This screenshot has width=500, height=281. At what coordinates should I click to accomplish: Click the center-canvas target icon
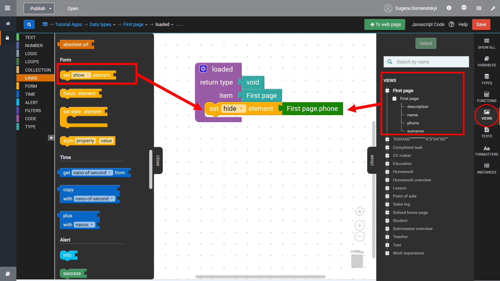point(360,212)
